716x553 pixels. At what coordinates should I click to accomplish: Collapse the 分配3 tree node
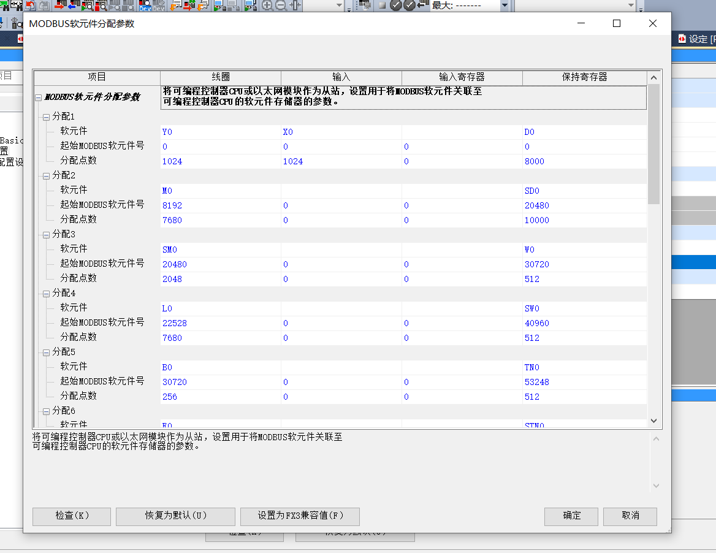tap(45, 235)
